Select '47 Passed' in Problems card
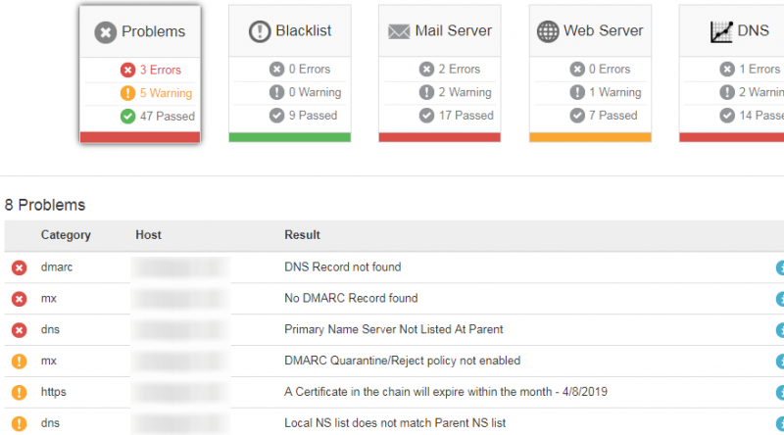 (168, 116)
